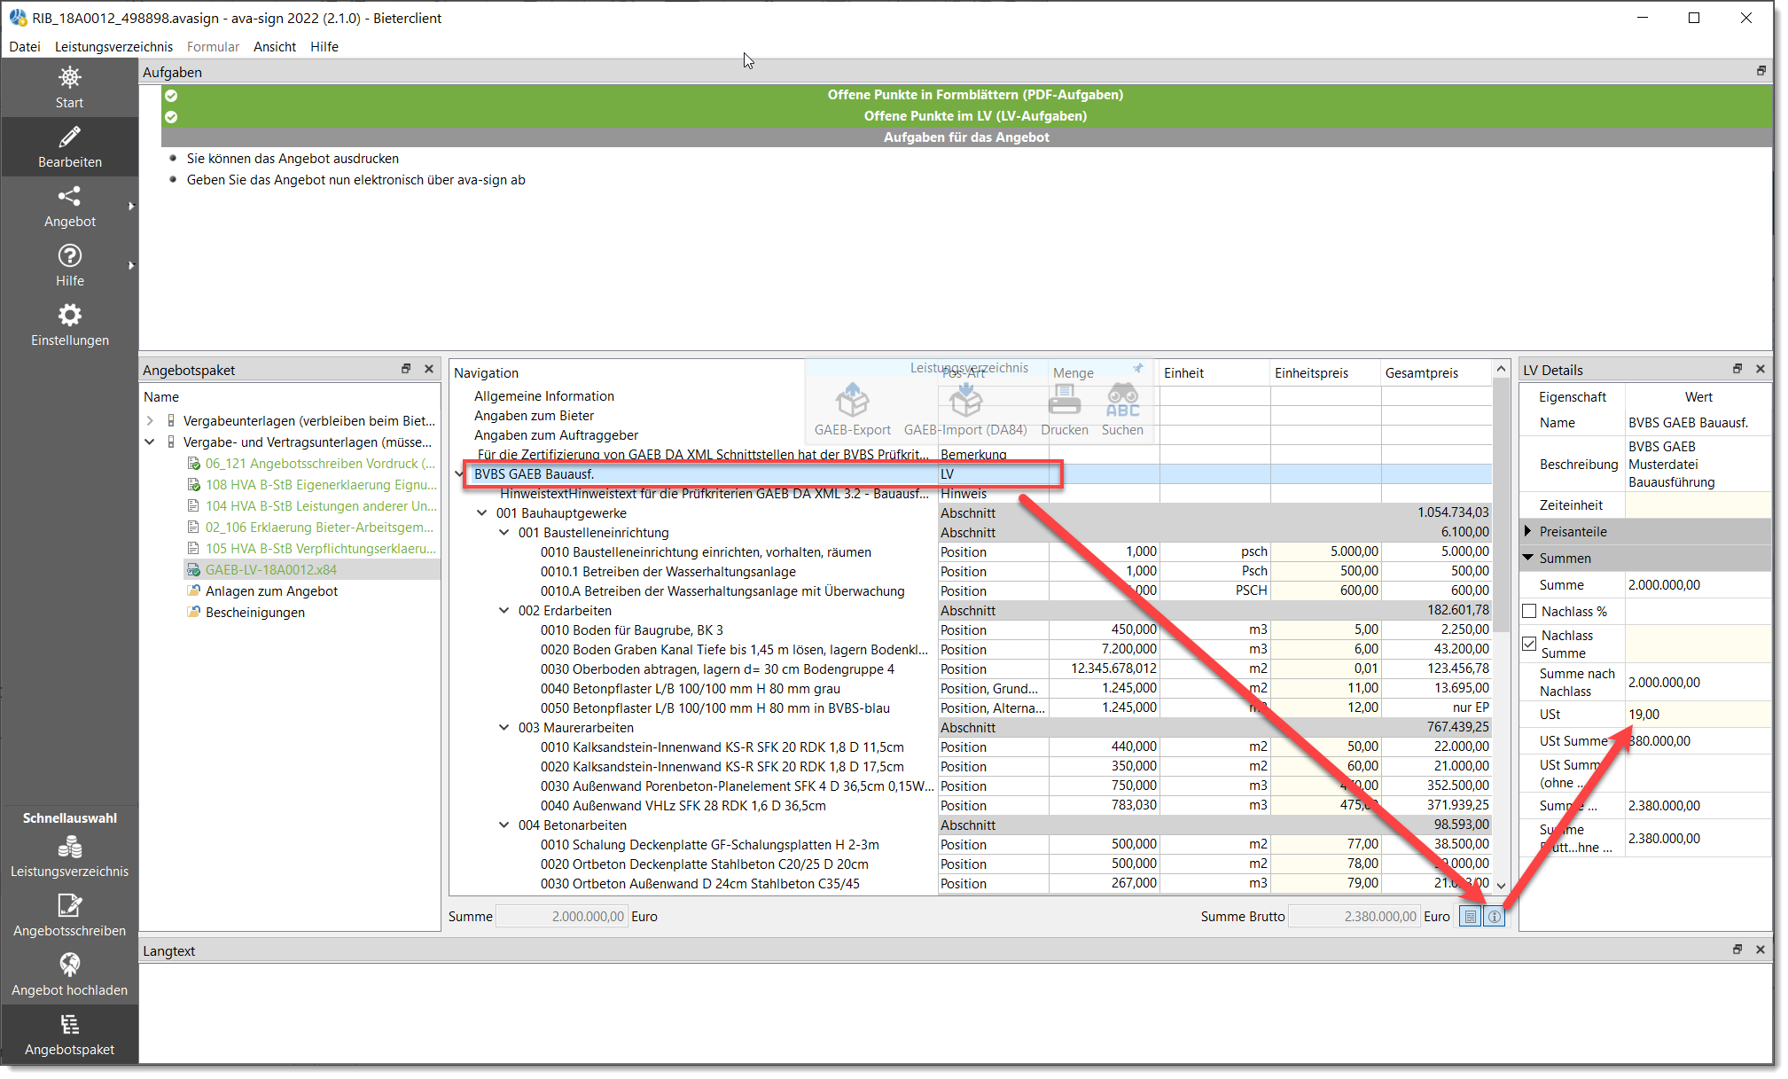The image size is (1788, 1079).
Task: Click the LV table scroll up arrow
Action: (1501, 368)
